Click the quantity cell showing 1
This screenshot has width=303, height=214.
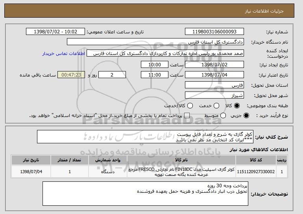point(70,172)
